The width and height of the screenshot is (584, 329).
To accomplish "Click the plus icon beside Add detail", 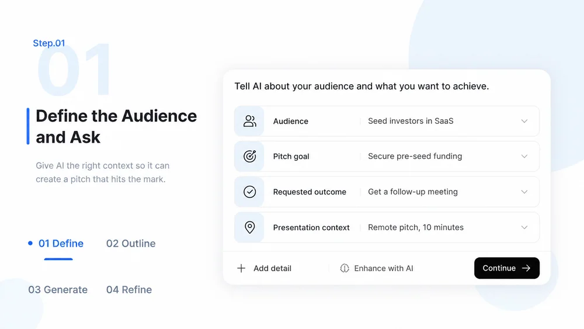I will click(241, 268).
